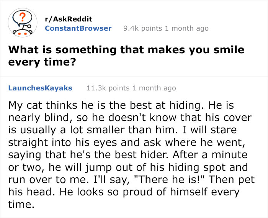The width and height of the screenshot is (268, 218).
Task: Click the phrase 'nearly blind' in the comment
Action: pyautogui.click(x=38, y=118)
